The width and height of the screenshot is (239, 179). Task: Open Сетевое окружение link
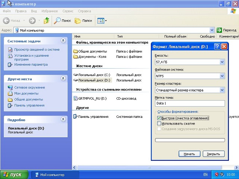click(30, 88)
